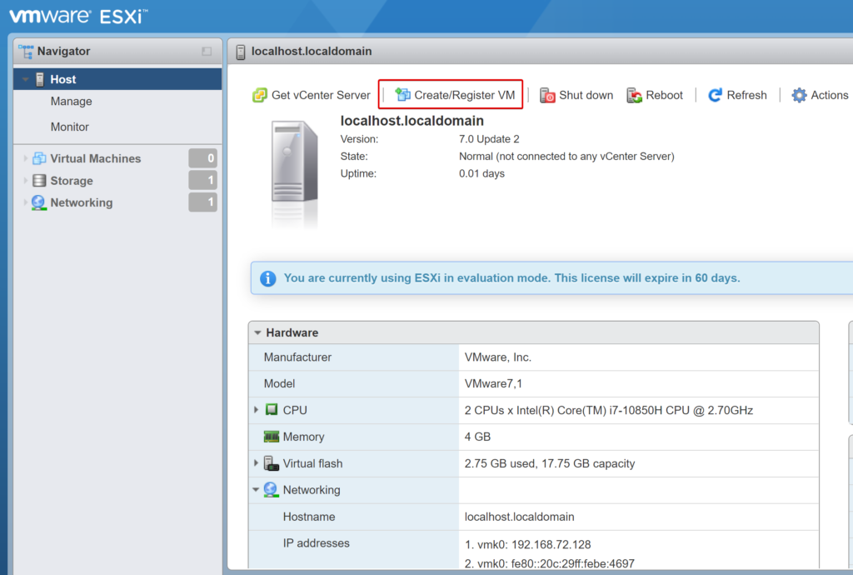Click the Virtual flash icon in Hardware
The width and height of the screenshot is (853, 575).
click(x=271, y=463)
